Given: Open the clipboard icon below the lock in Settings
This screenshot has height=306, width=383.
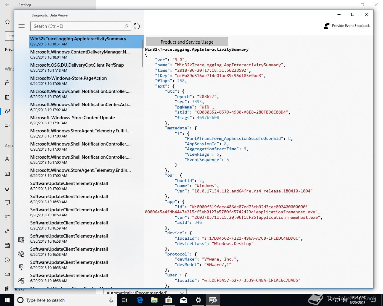Looking at the screenshot, I should [7, 97].
